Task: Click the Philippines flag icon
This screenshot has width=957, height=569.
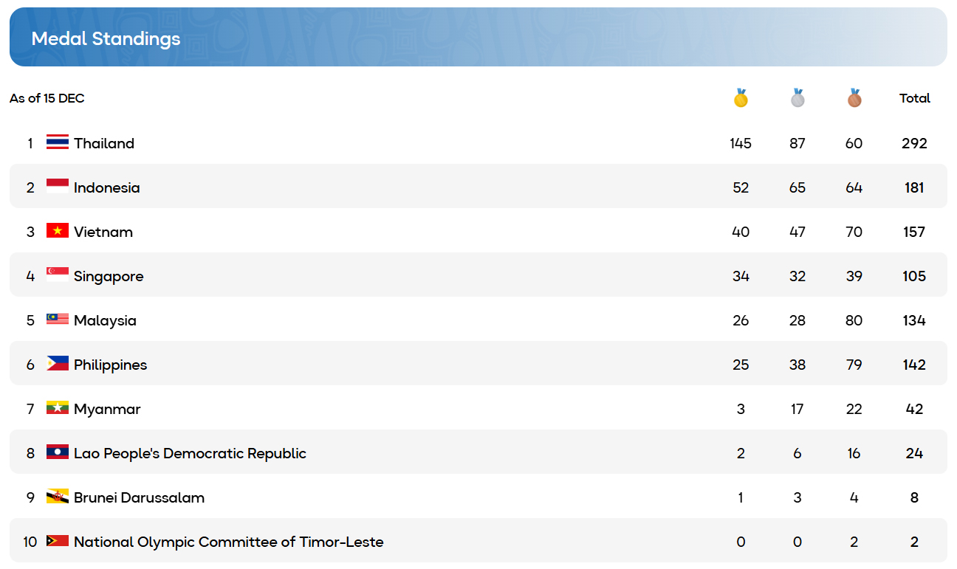Action: point(58,364)
